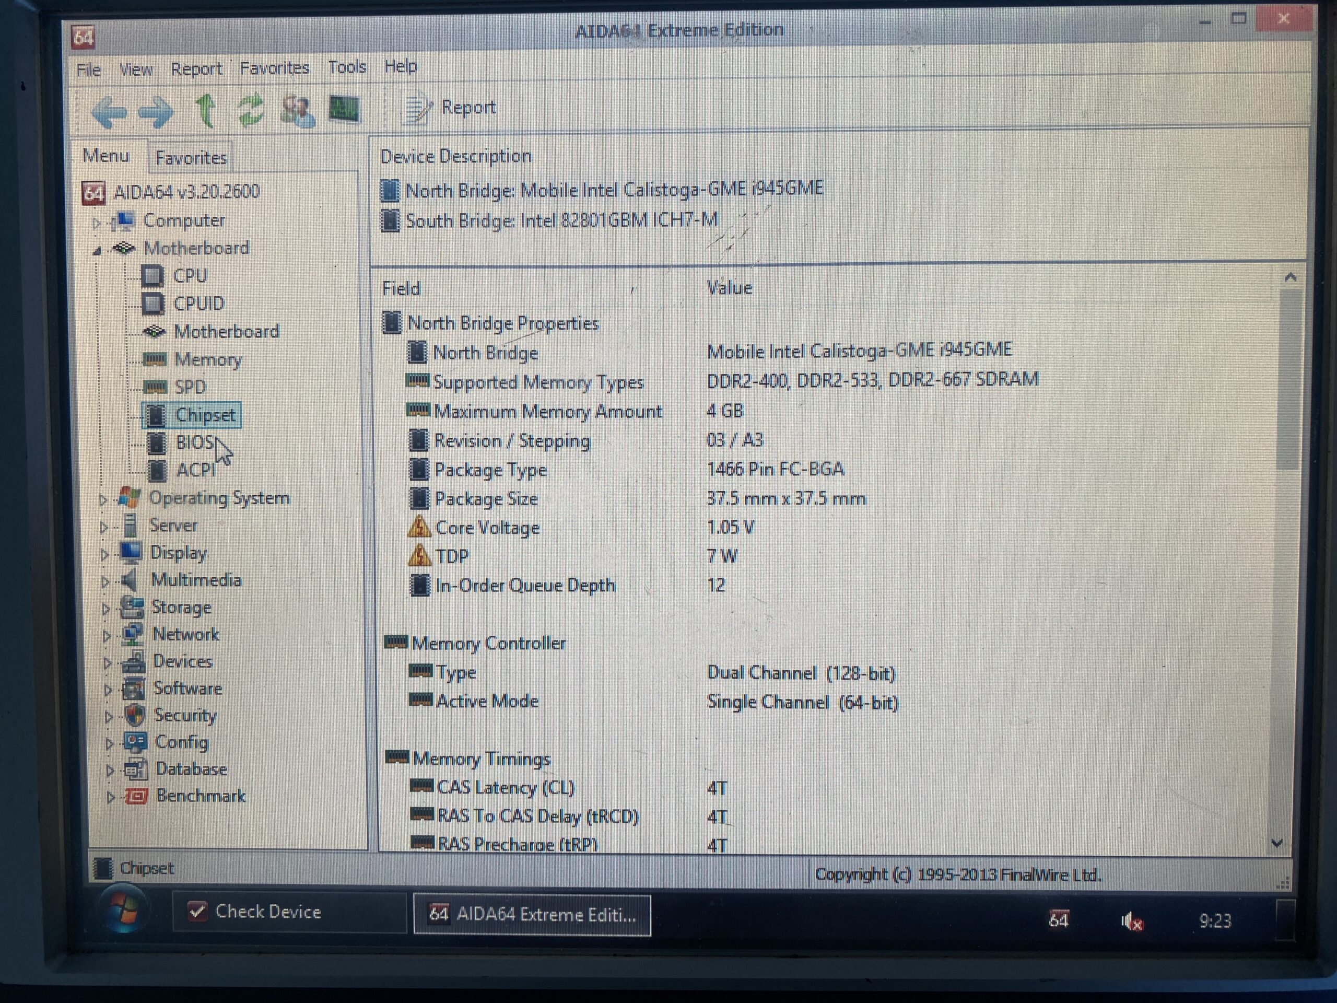Image resolution: width=1337 pixels, height=1003 pixels.
Task: Select South Bridge in Device Description list
Action: click(x=549, y=220)
